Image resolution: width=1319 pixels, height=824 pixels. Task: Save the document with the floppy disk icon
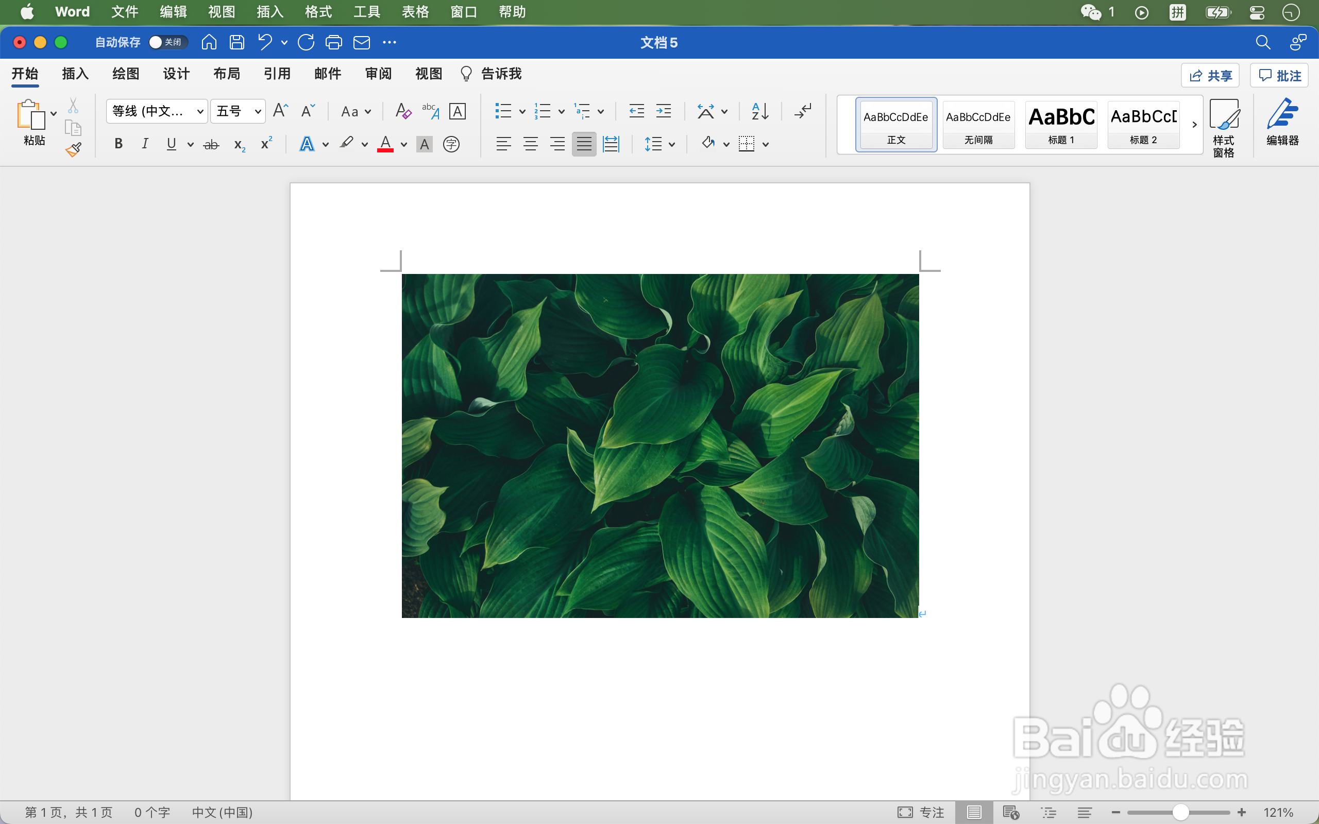pos(237,42)
